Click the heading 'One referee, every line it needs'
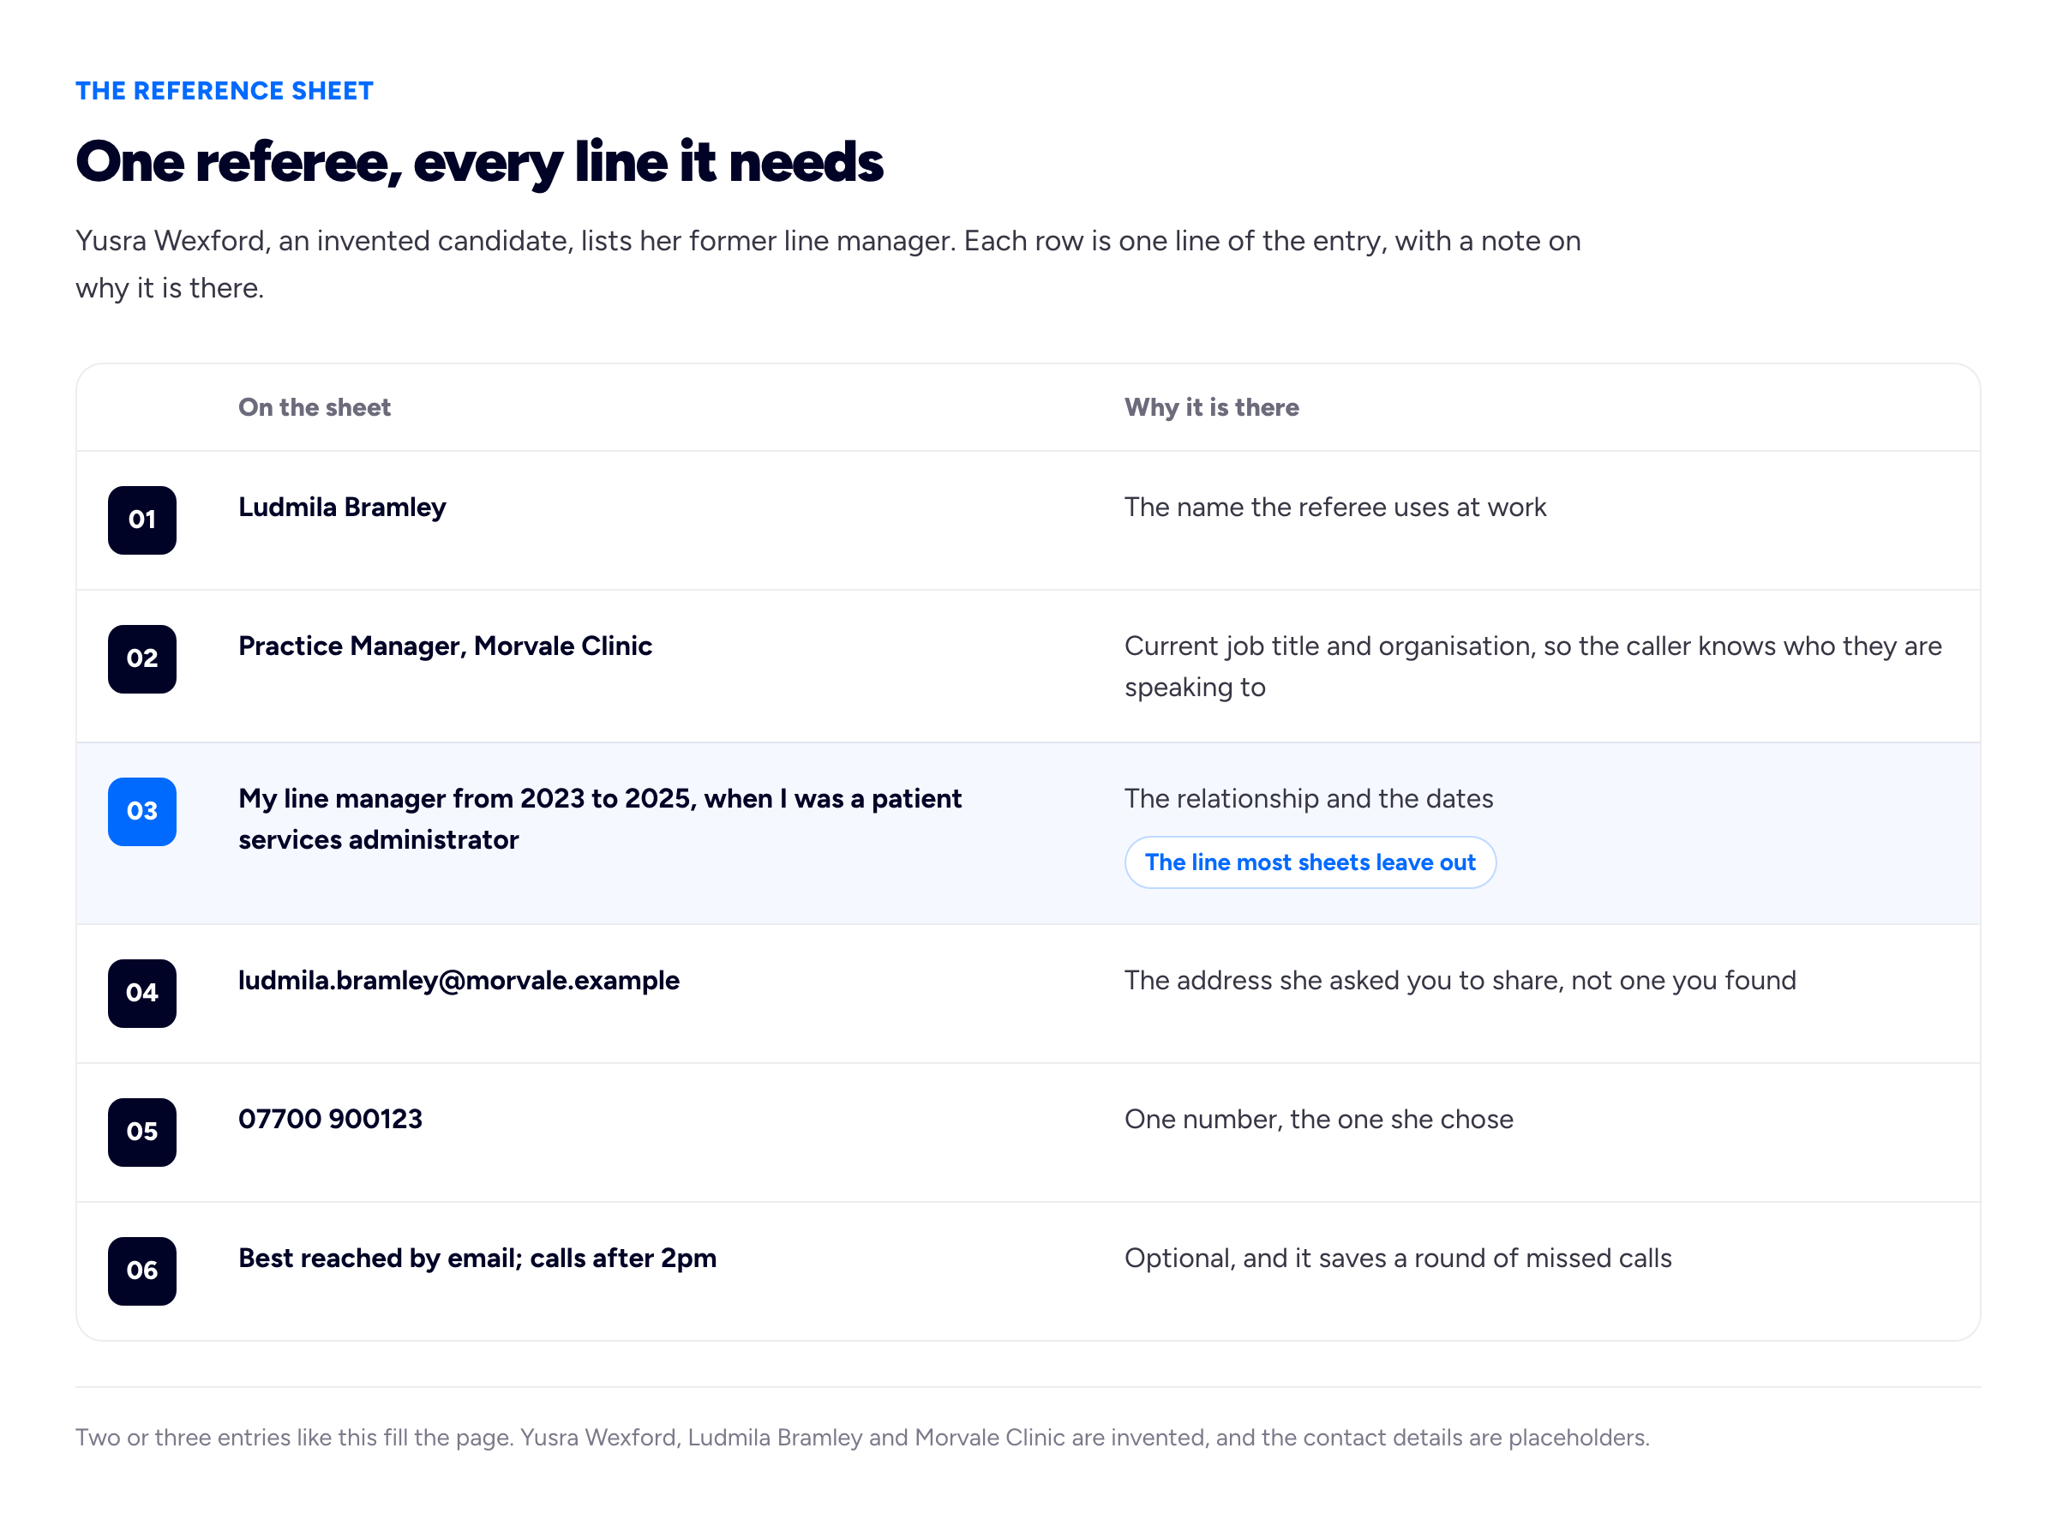Viewport: 2057px width, 1526px height. (479, 162)
